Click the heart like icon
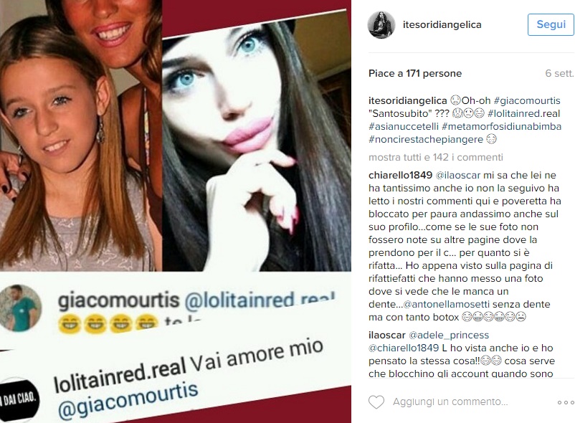575x423 pixels. (376, 402)
